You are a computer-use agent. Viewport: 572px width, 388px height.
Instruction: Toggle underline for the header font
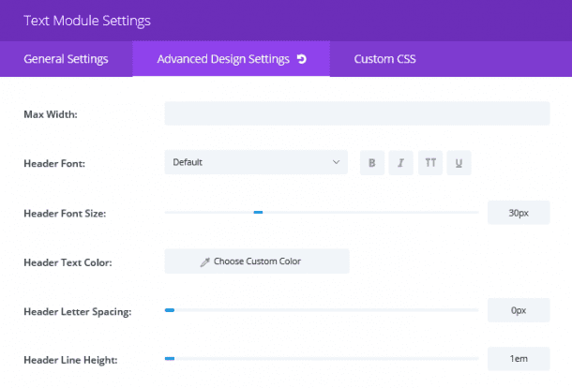(459, 163)
